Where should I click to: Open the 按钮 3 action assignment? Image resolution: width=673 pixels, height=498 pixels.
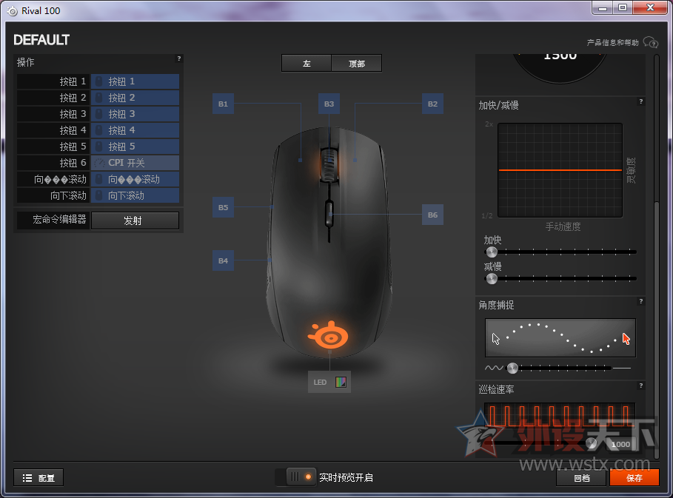coord(135,114)
